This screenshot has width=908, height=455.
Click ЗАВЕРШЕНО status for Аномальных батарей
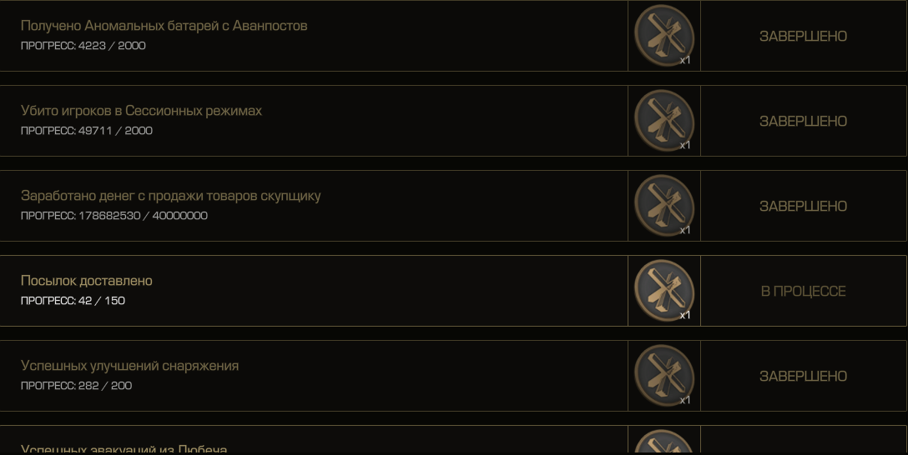tap(803, 36)
